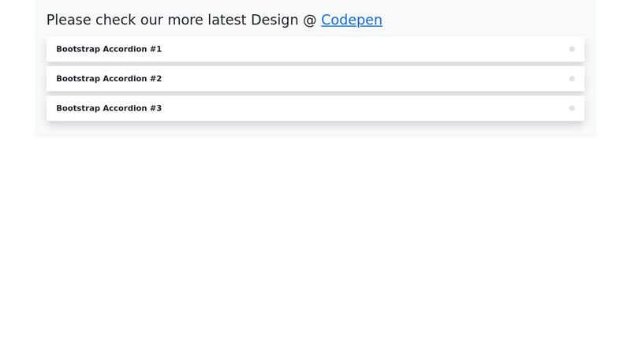This screenshot has height=355, width=631.
Task: Click the gray dot icon on Accordion #1
Action: click(572, 49)
